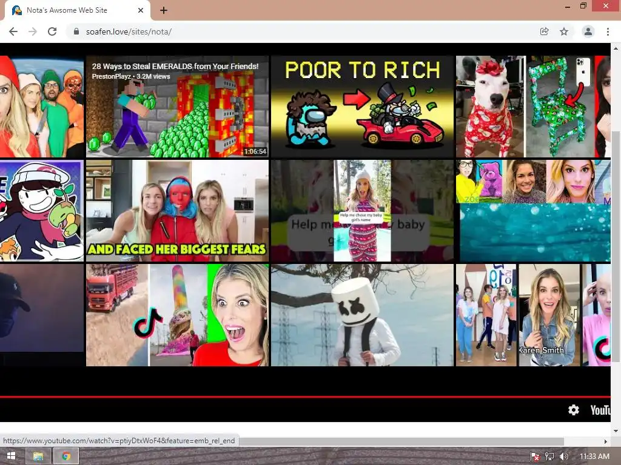Click the Chrome icon in the taskbar
Image resolution: width=621 pixels, height=465 pixels.
(65, 457)
